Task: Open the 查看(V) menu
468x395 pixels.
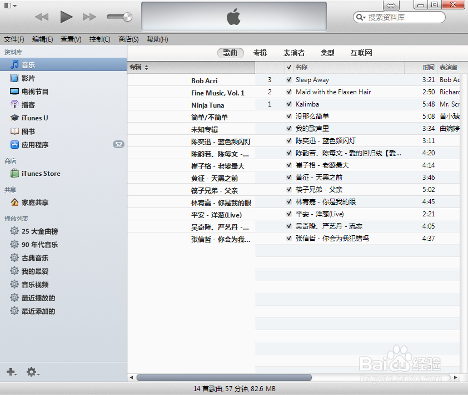Action: click(71, 39)
